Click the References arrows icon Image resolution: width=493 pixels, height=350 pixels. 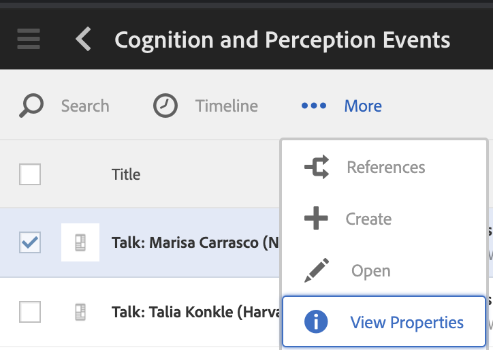(x=316, y=167)
